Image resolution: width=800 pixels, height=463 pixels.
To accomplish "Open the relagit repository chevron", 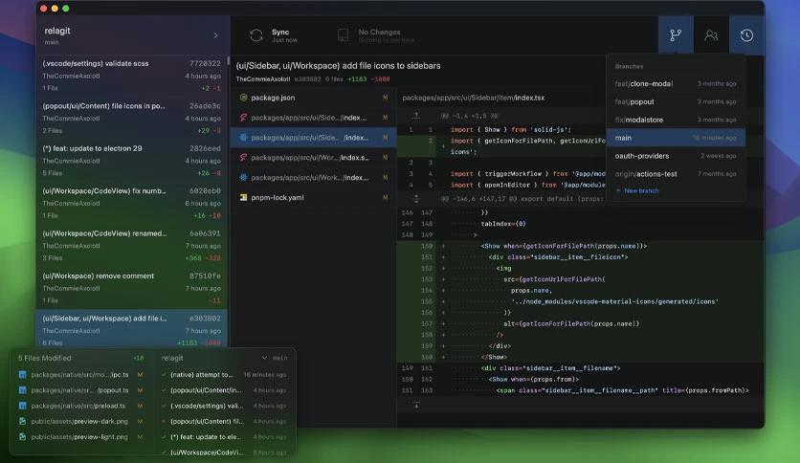I will coord(216,35).
